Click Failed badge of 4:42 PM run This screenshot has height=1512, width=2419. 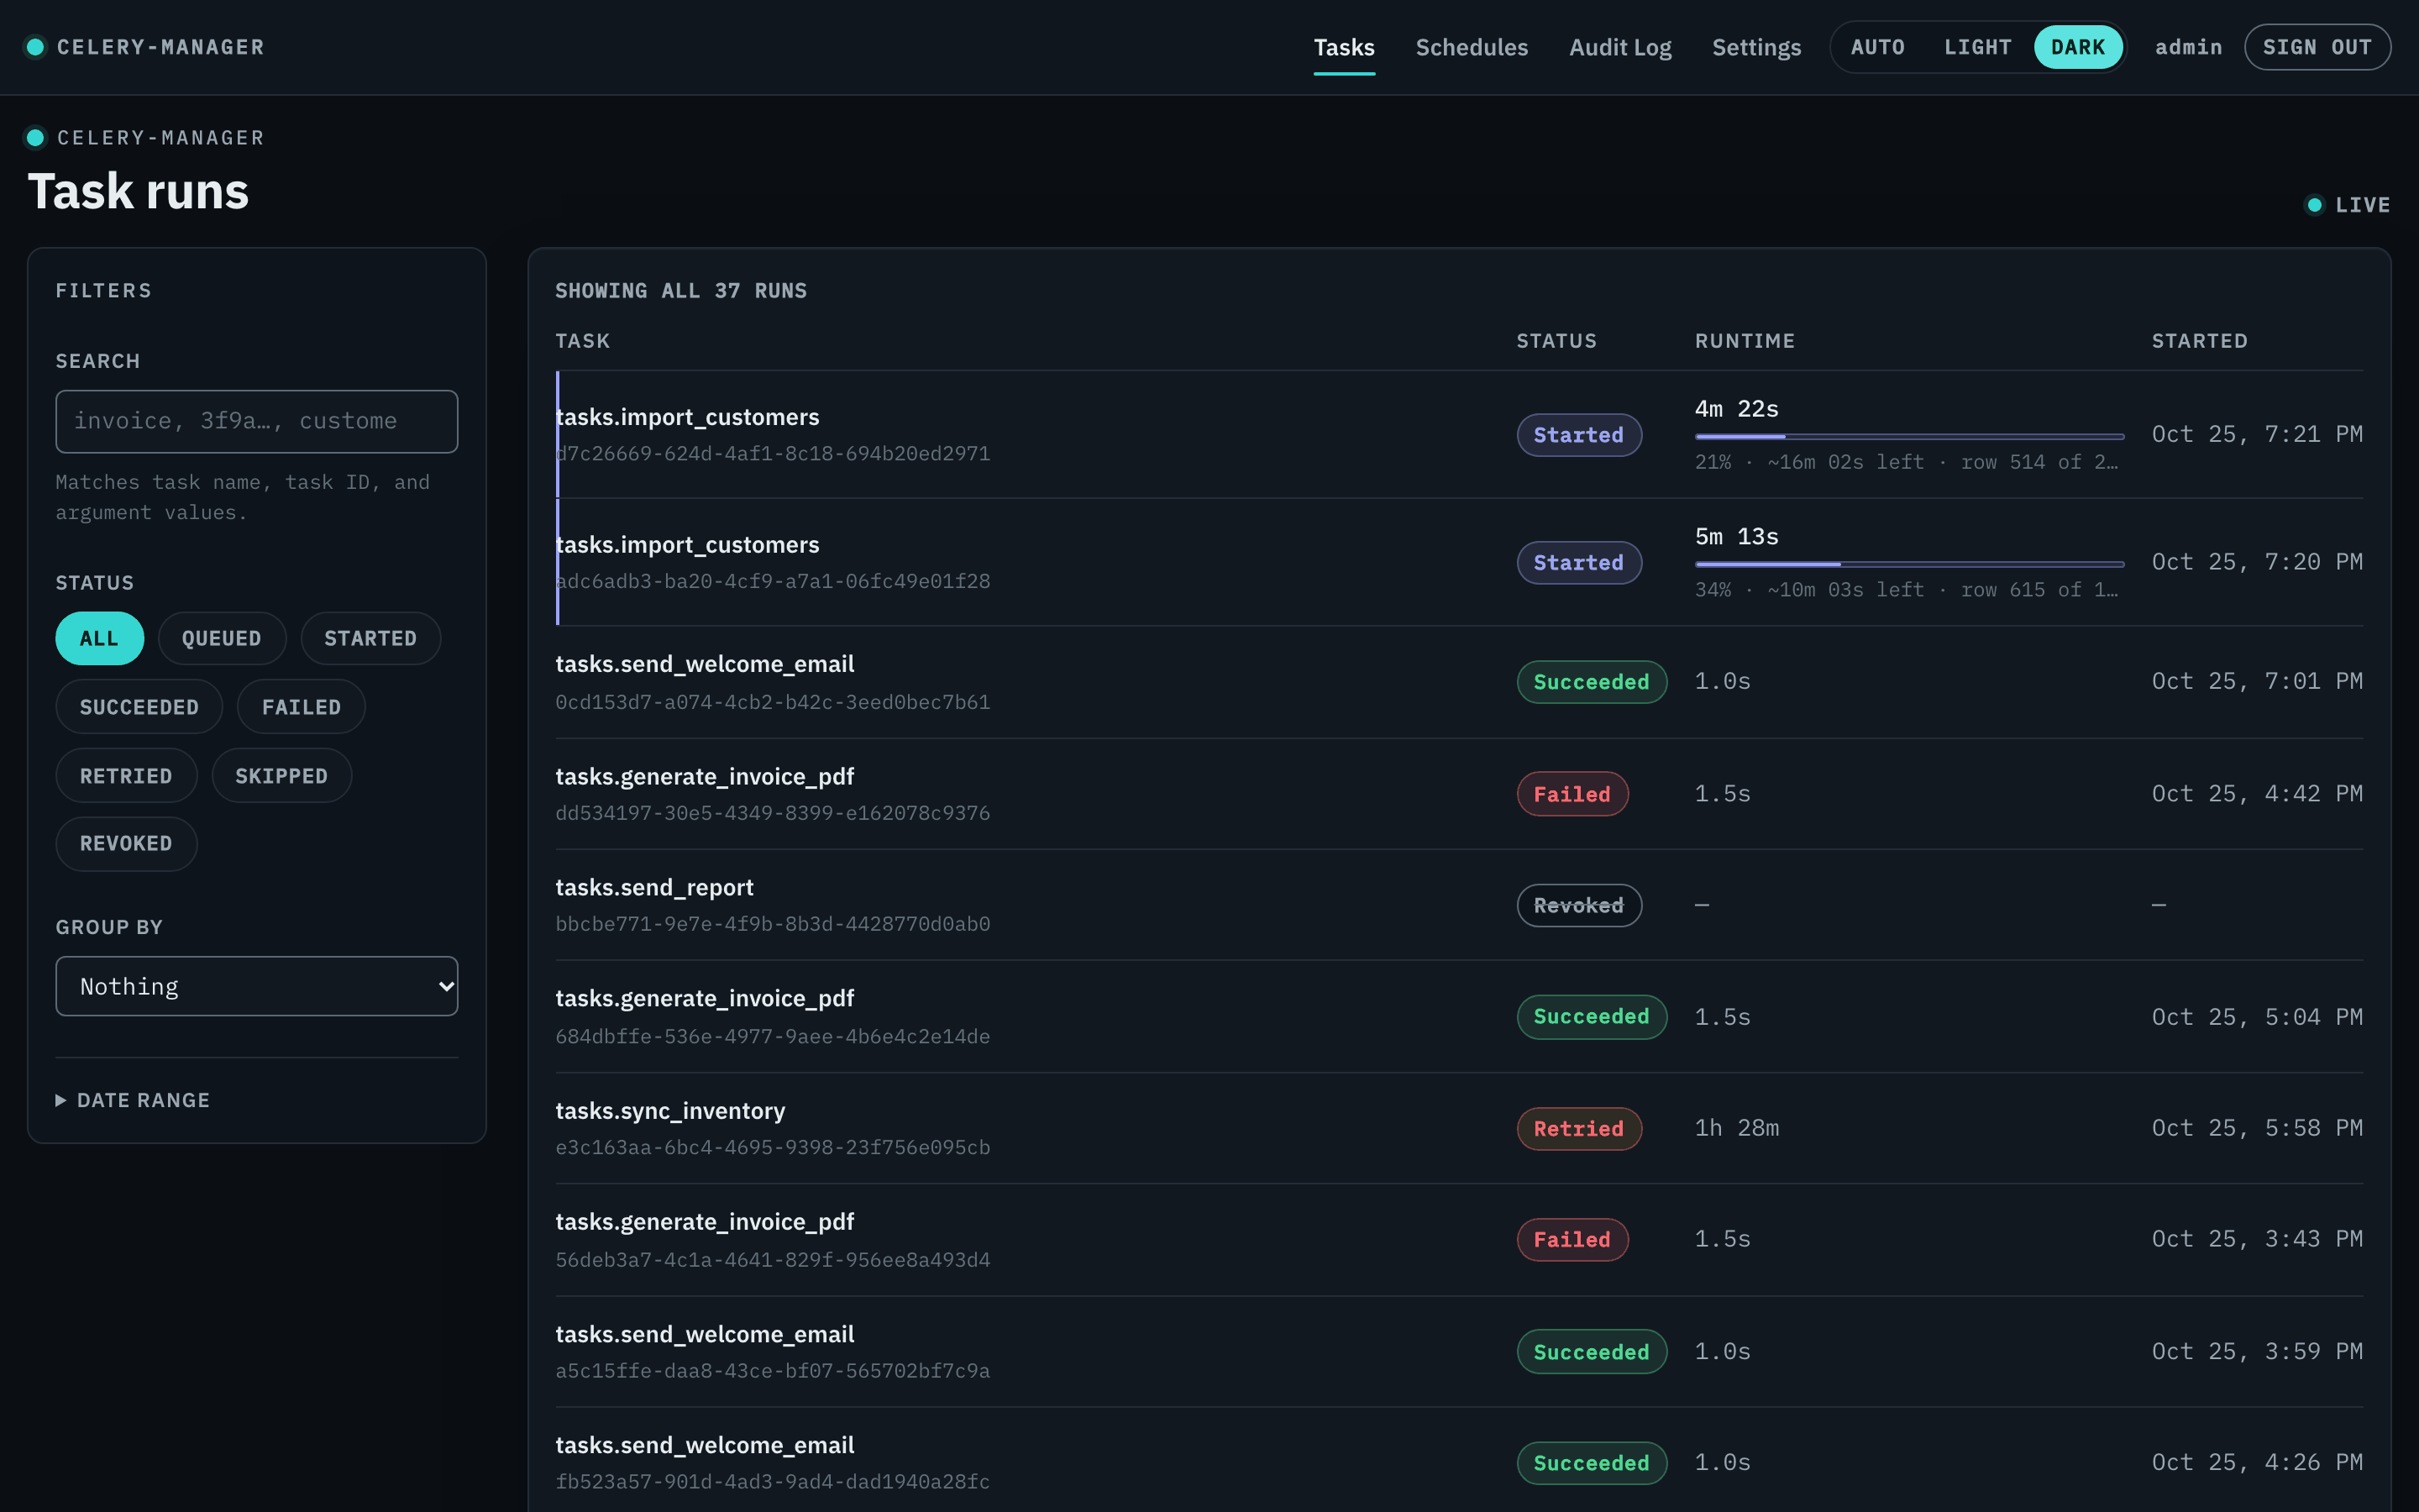1572,794
